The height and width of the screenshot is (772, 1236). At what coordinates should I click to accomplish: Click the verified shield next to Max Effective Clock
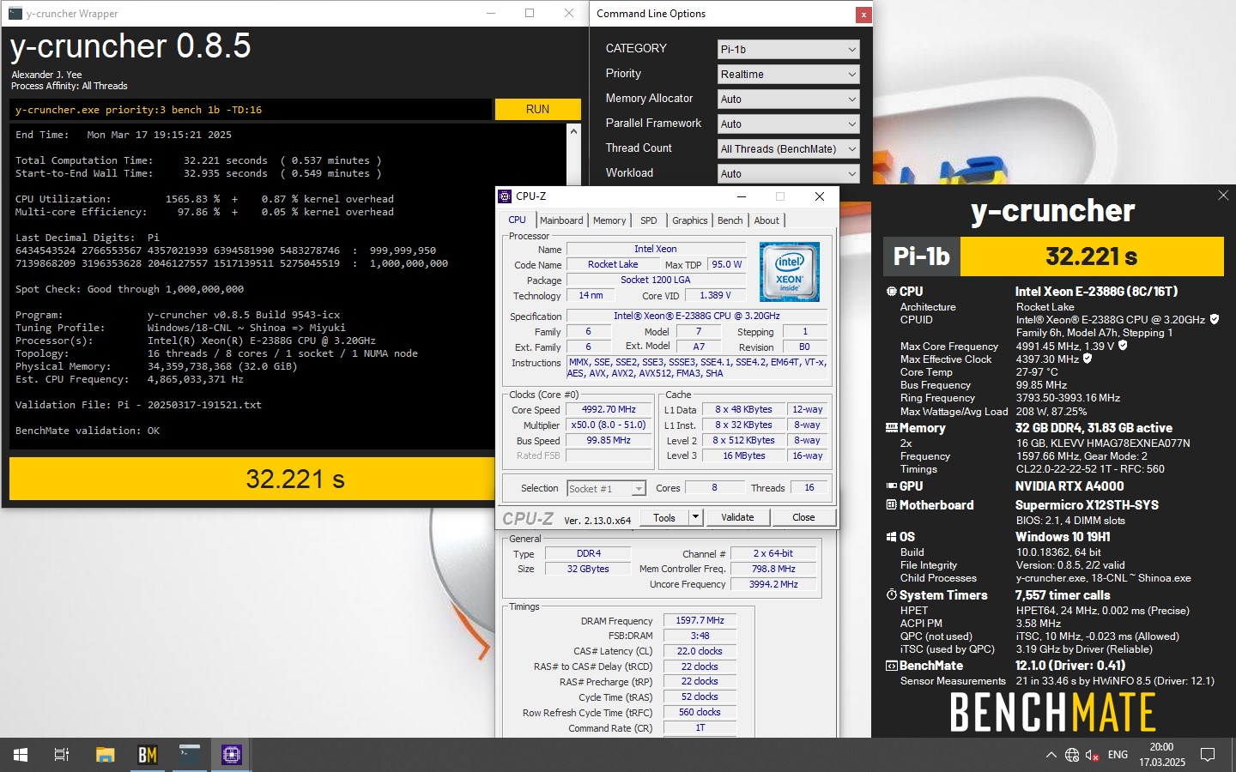click(1088, 359)
